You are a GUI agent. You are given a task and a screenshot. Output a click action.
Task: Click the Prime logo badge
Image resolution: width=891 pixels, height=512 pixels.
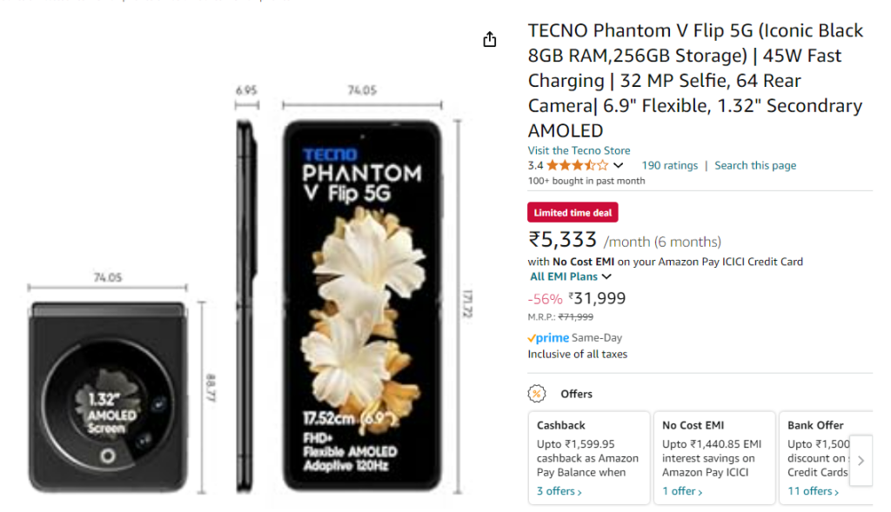tap(548, 338)
